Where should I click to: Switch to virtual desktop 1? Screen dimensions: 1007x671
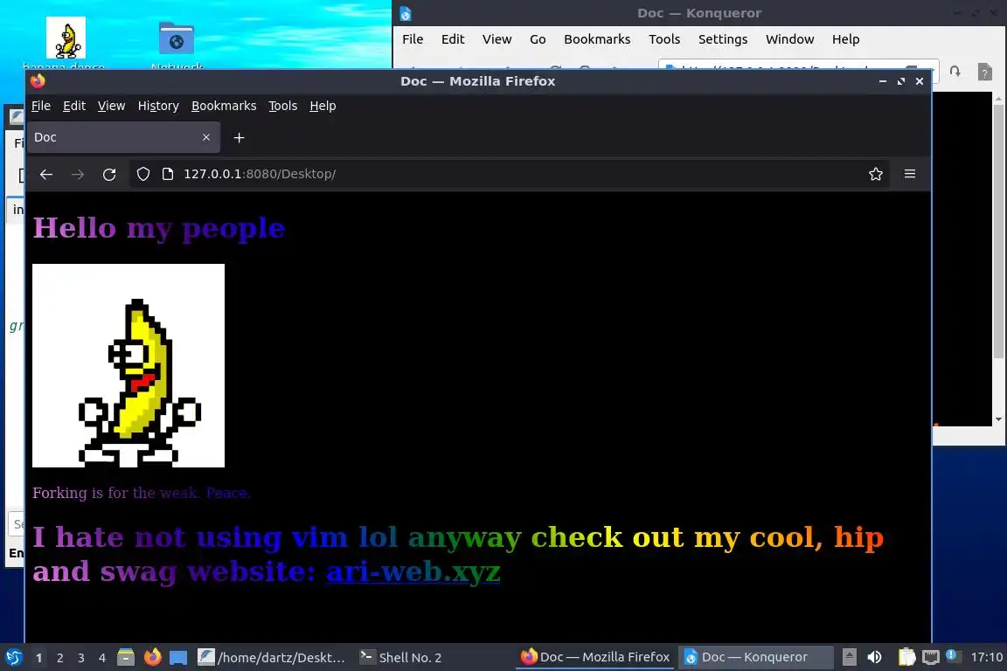[x=38, y=658]
